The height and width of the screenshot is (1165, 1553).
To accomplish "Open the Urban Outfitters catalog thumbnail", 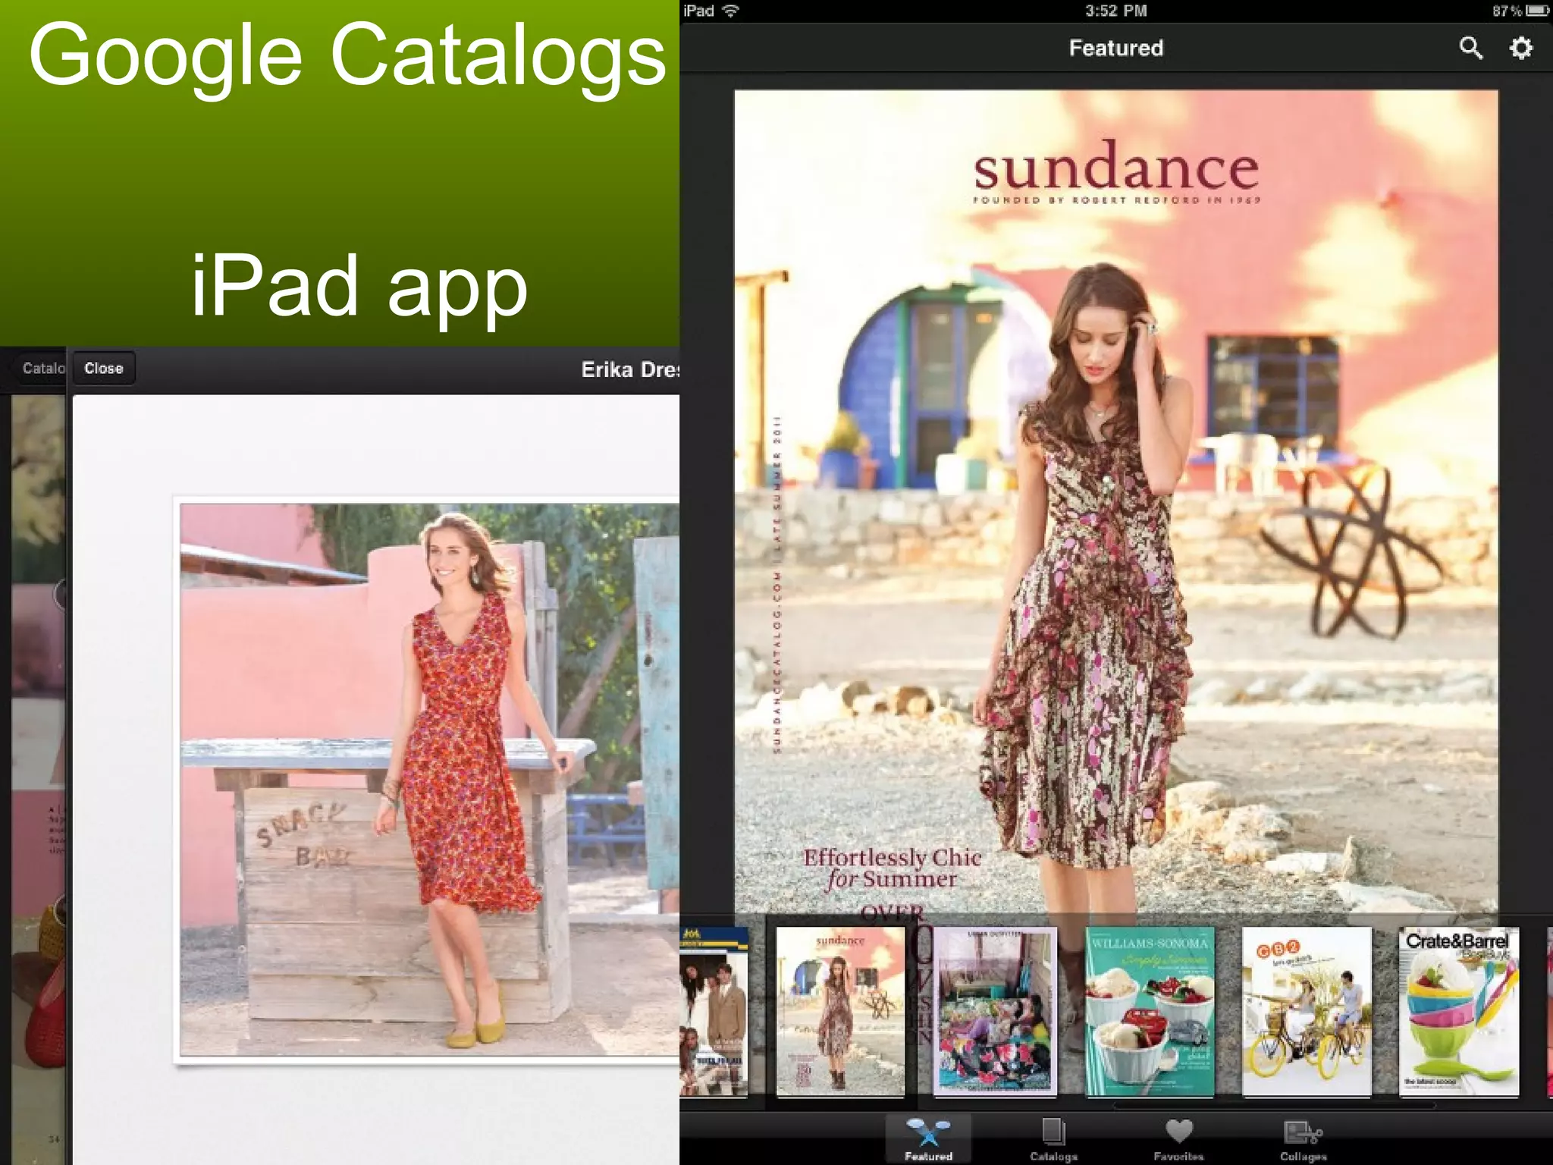I will (995, 1011).
